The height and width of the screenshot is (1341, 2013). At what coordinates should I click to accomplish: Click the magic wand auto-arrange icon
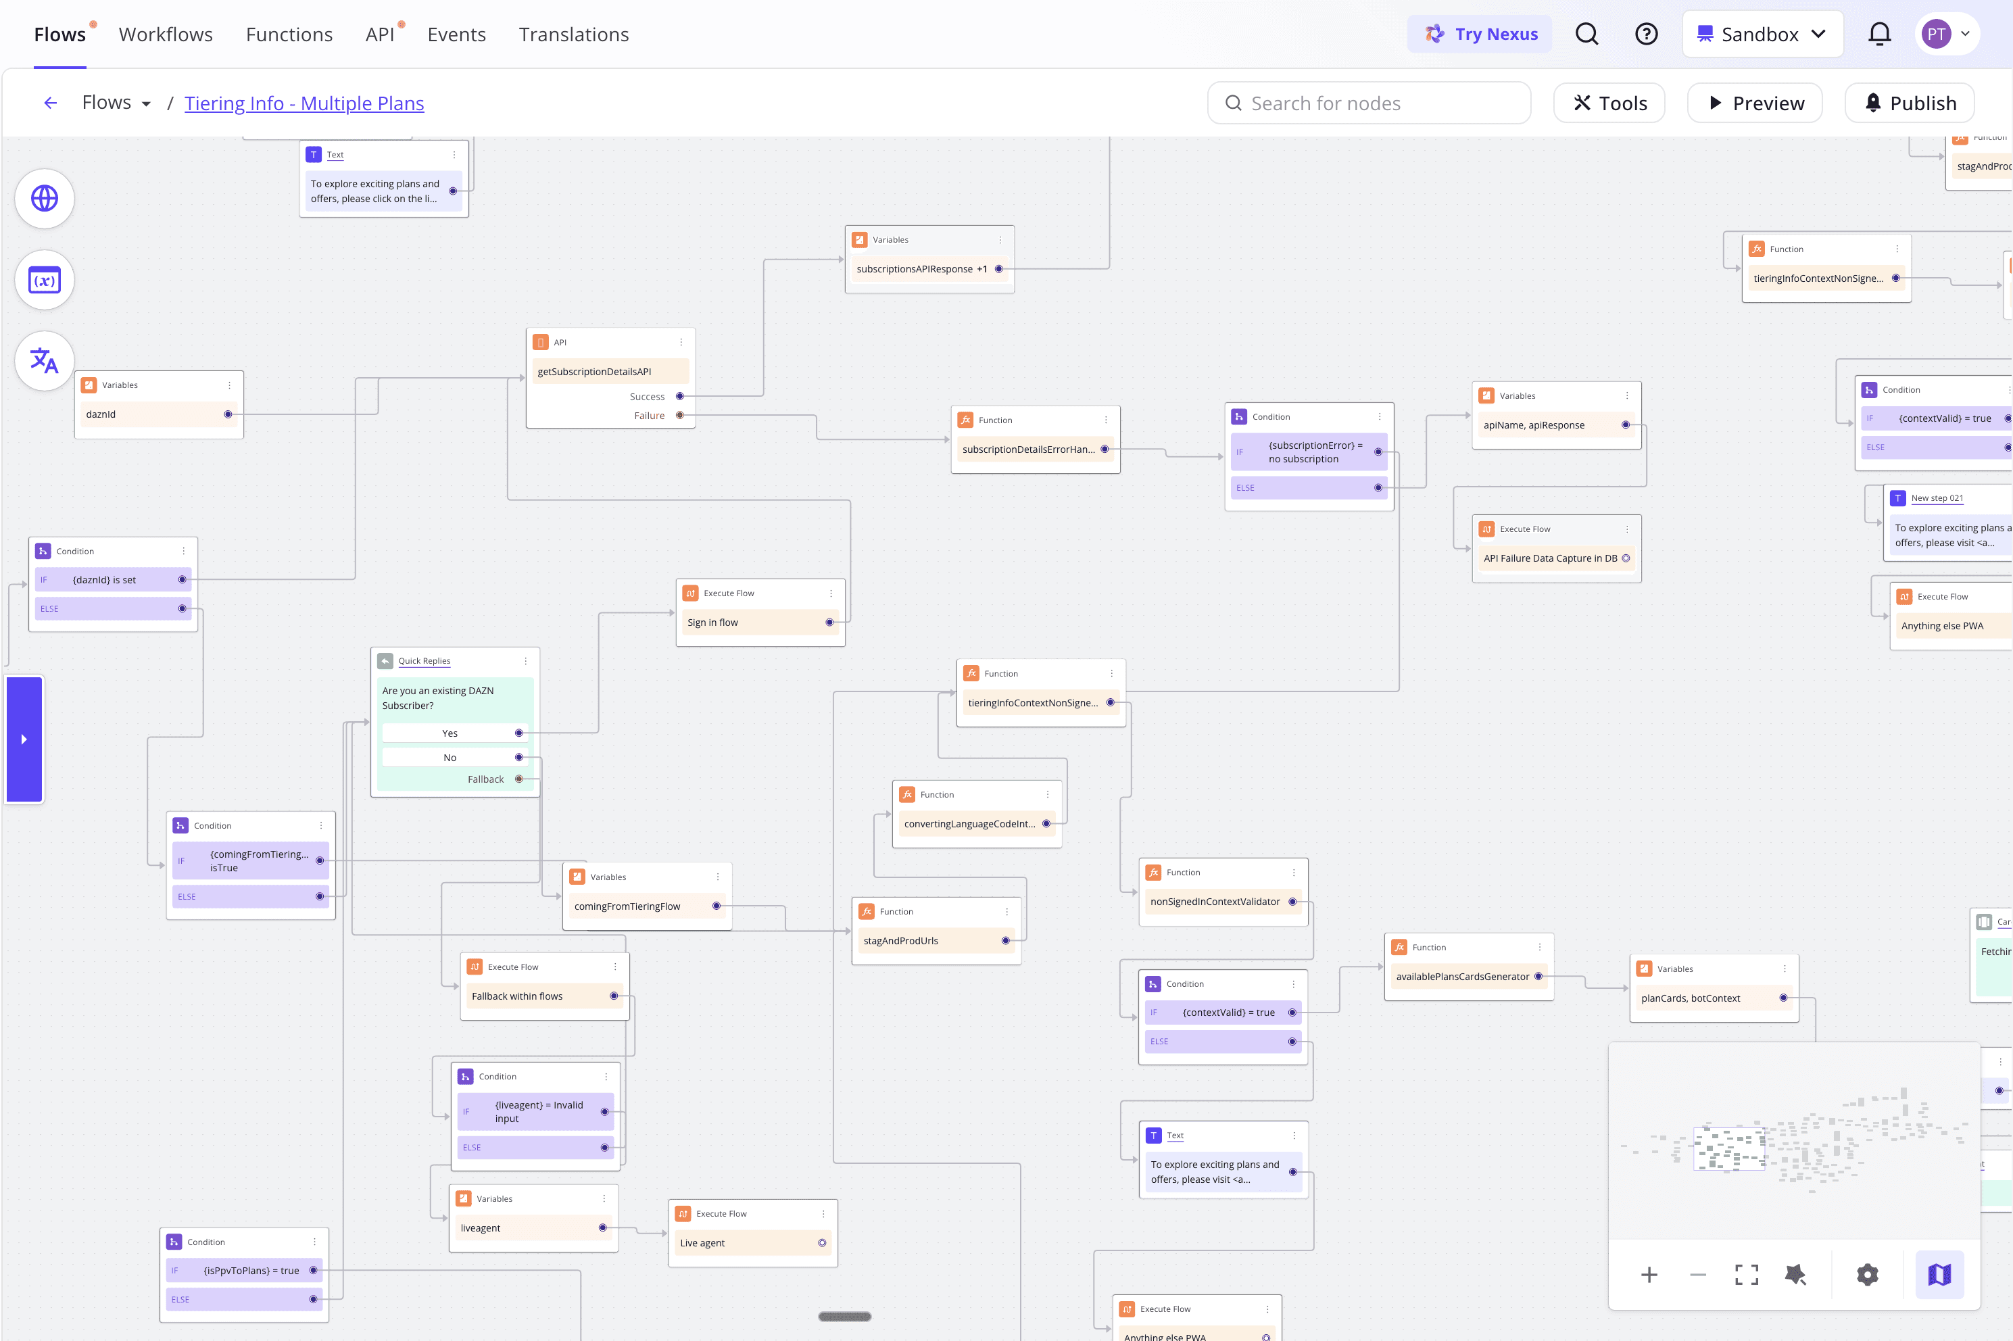click(1795, 1274)
